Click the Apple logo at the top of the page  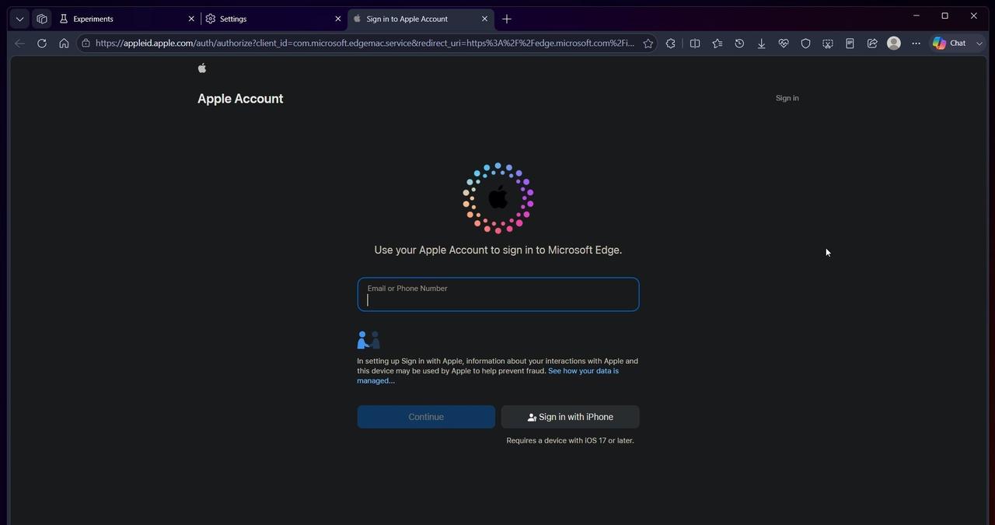pyautogui.click(x=202, y=68)
